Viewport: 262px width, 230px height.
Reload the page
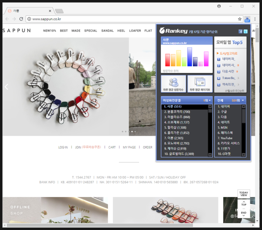tap(21, 19)
